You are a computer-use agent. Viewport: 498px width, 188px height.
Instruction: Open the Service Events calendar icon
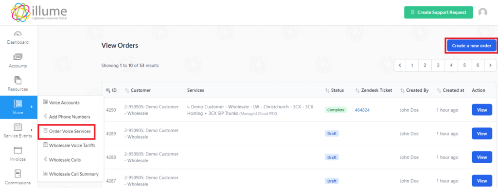[x=18, y=127]
